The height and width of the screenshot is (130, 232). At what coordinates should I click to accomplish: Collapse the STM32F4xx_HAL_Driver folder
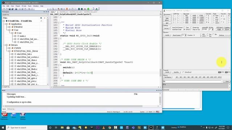(x=9, y=51)
